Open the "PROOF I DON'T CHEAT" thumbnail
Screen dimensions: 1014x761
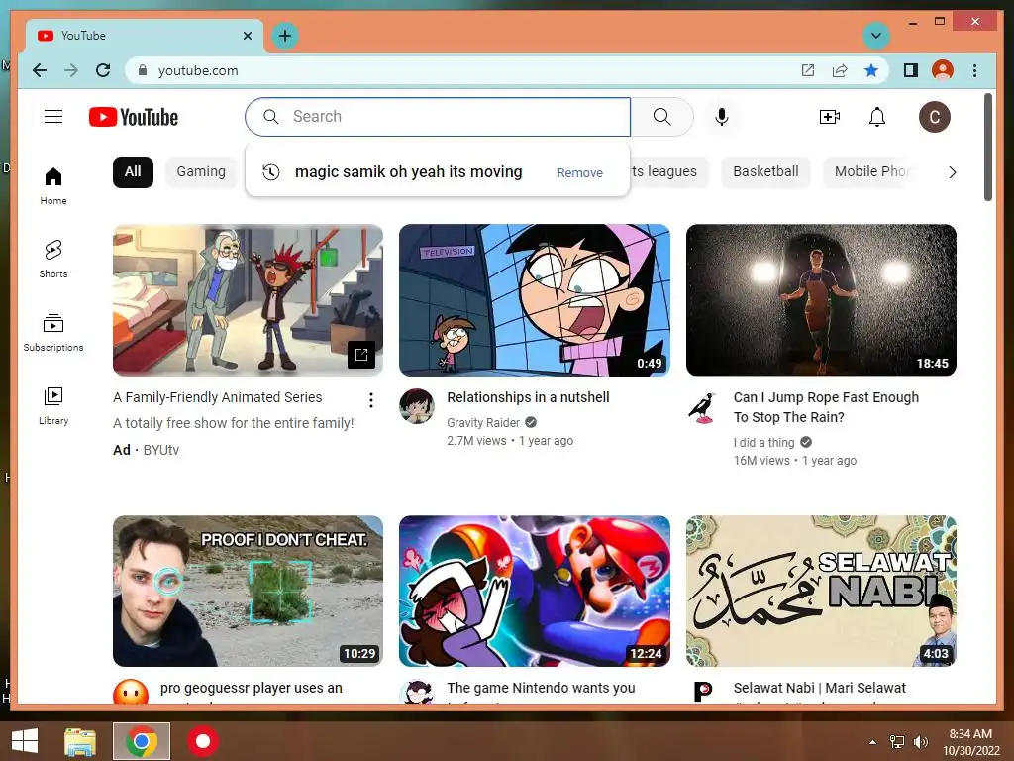point(248,591)
